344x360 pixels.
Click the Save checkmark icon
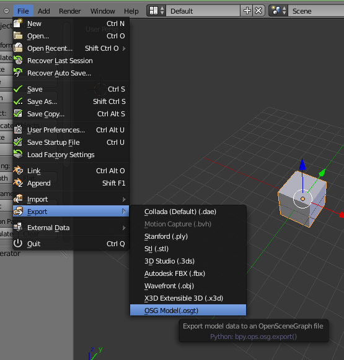pos(18,89)
